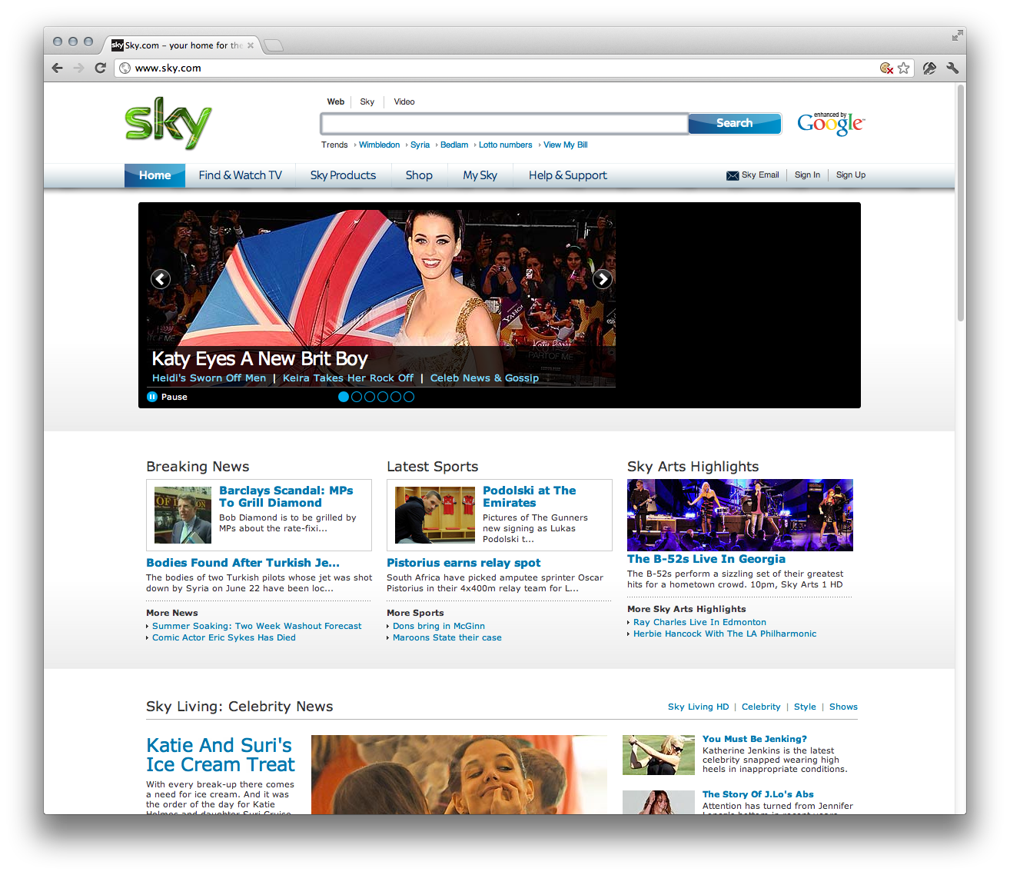The width and height of the screenshot is (1010, 875).
Task: Open the Celebrity section link
Action: 761,707
